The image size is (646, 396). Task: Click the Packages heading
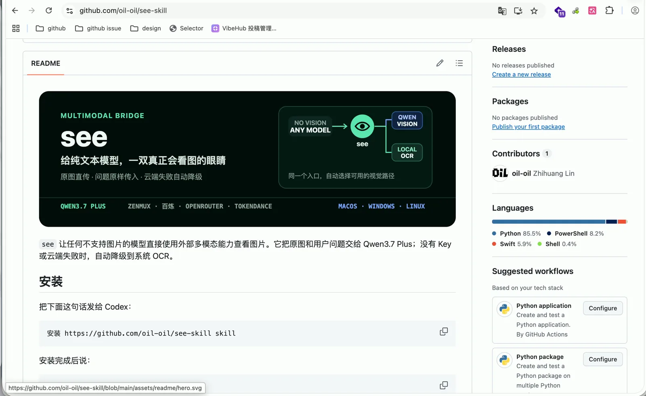click(x=510, y=101)
